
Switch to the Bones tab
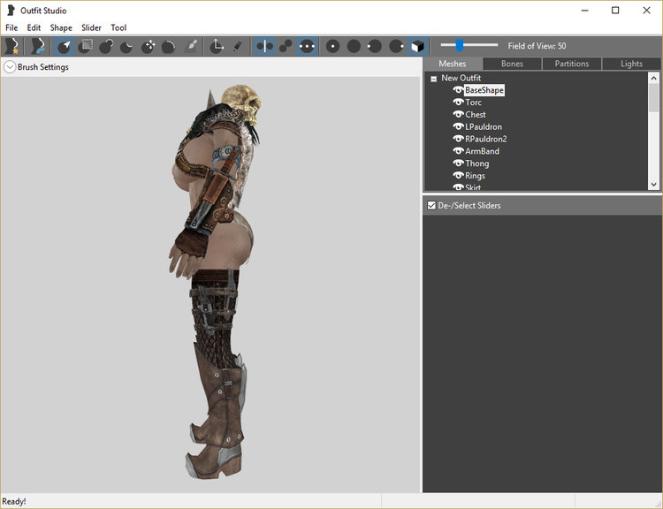pyautogui.click(x=512, y=64)
